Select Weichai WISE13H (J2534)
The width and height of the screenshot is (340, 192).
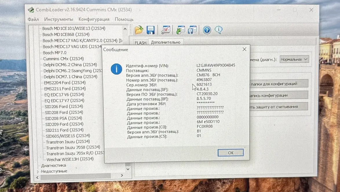tap(70, 159)
